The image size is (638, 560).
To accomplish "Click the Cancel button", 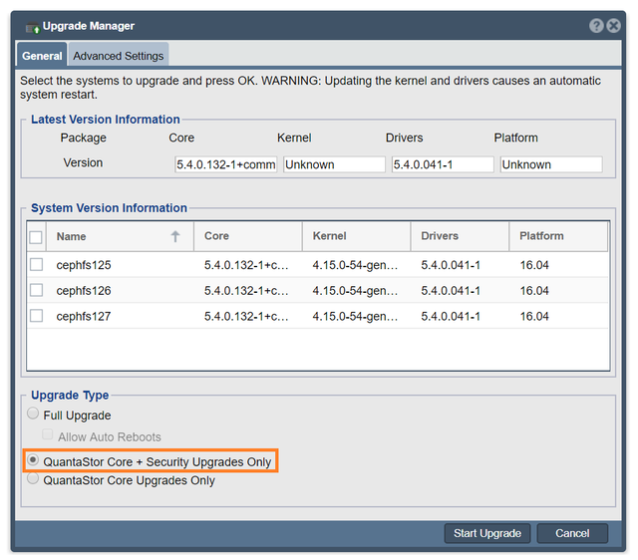I will coord(572,533).
